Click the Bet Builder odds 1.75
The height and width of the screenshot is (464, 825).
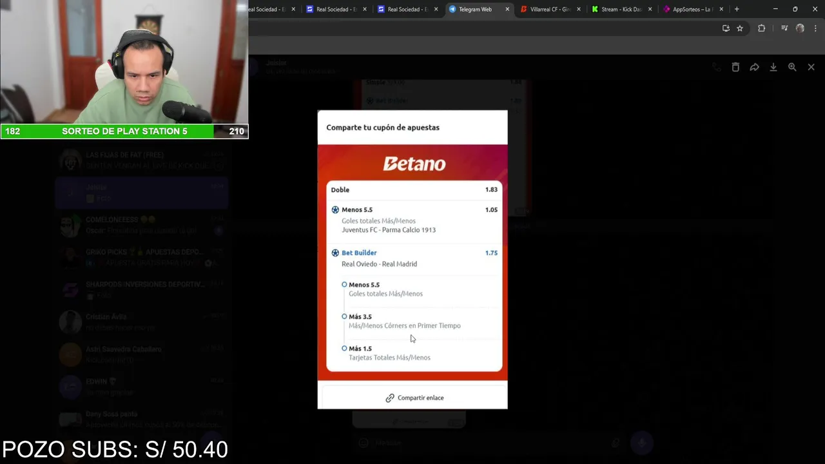[x=491, y=253]
